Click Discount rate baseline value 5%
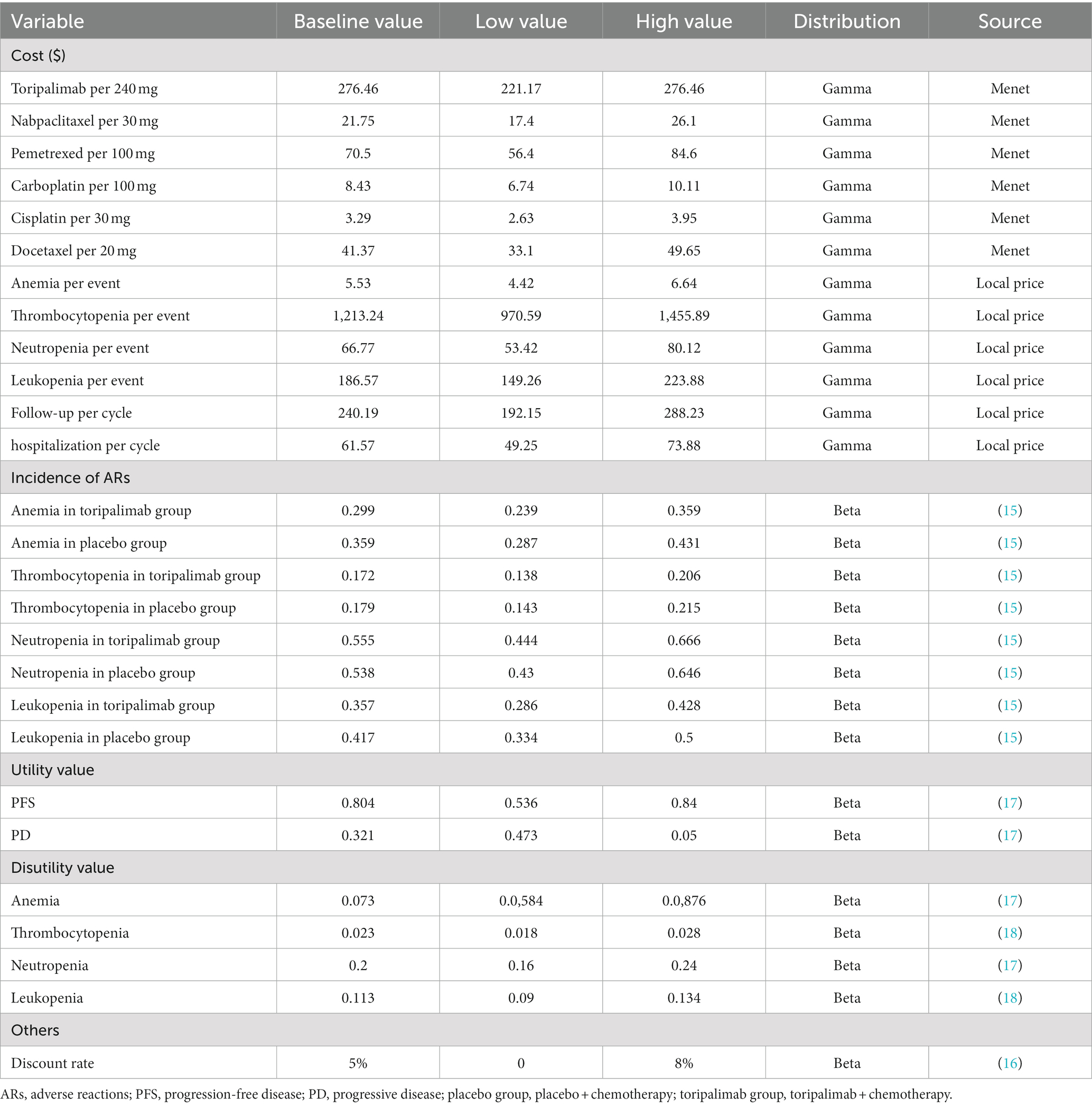This screenshot has height=1106, width=1092. point(358,1063)
